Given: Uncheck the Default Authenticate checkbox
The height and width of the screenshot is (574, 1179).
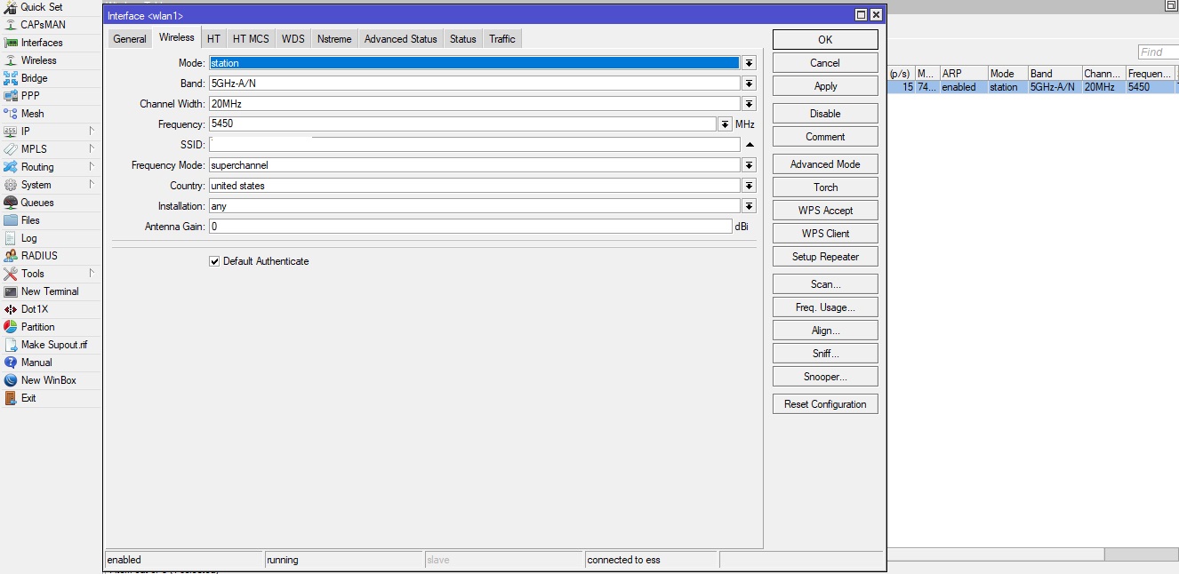Looking at the screenshot, I should pos(214,260).
